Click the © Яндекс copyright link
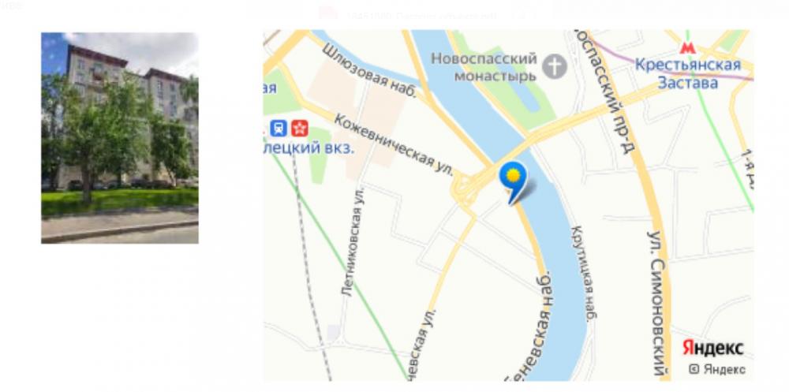Image resolution: width=789 pixels, height=392 pixels. tap(717, 369)
